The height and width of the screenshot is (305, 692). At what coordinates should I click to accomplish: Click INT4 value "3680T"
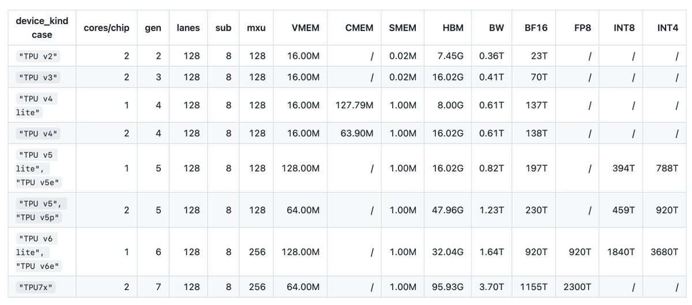pos(665,252)
